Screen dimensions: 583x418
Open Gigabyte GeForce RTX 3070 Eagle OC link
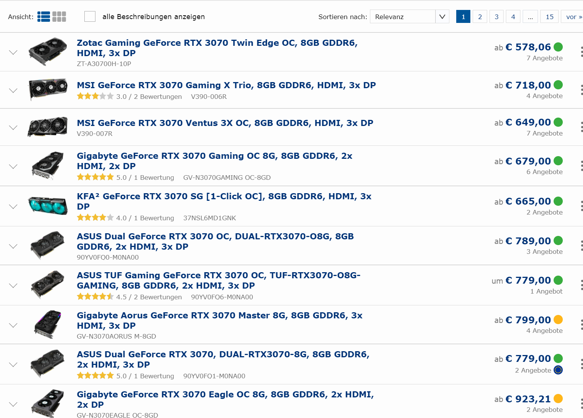pos(225,399)
